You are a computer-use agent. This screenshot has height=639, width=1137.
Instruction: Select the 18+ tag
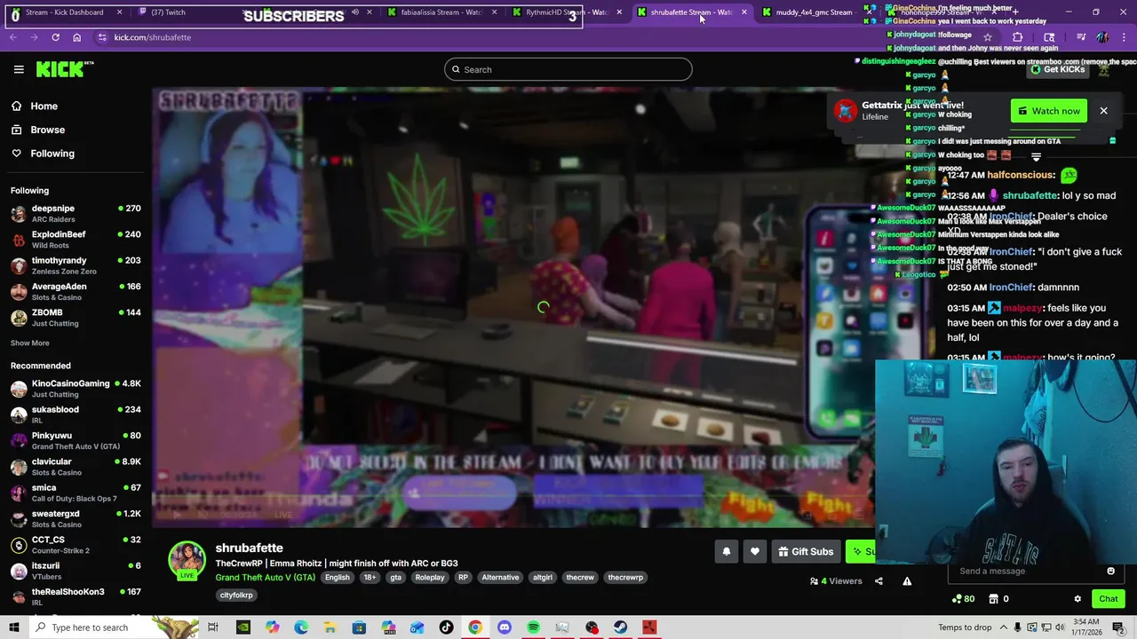click(x=370, y=577)
